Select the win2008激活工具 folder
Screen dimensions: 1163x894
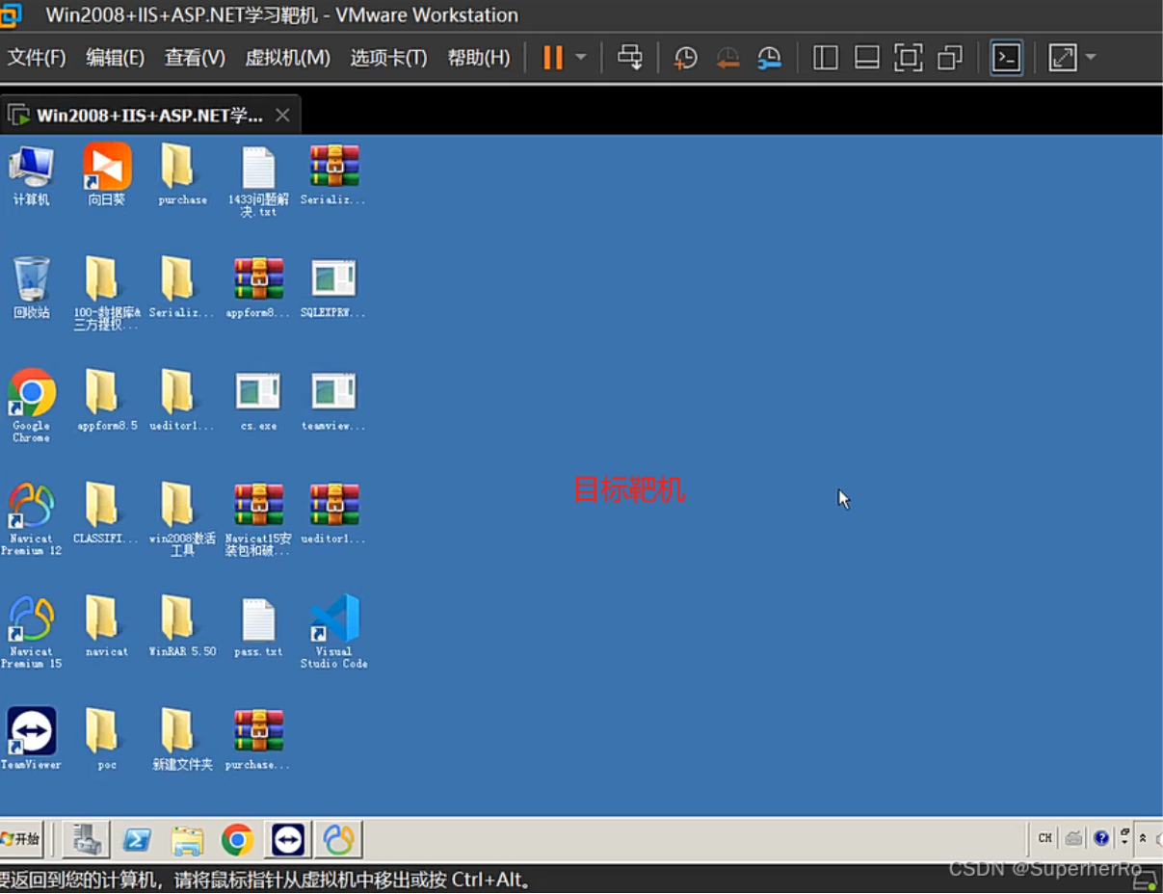click(182, 518)
